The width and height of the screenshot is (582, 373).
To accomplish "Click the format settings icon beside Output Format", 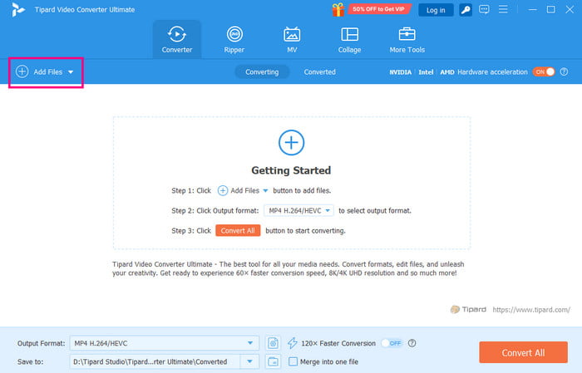I will (274, 343).
